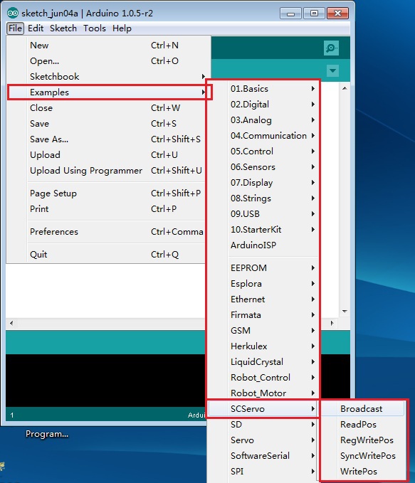Click the editor vertical scrollbar up arrow
This screenshot has height=483, width=415.
pos(345,88)
